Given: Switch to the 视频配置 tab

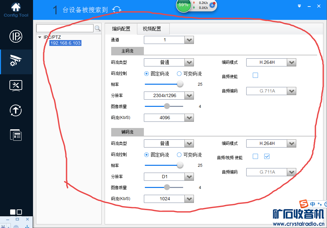Looking at the screenshot, I should pyautogui.click(x=153, y=29).
